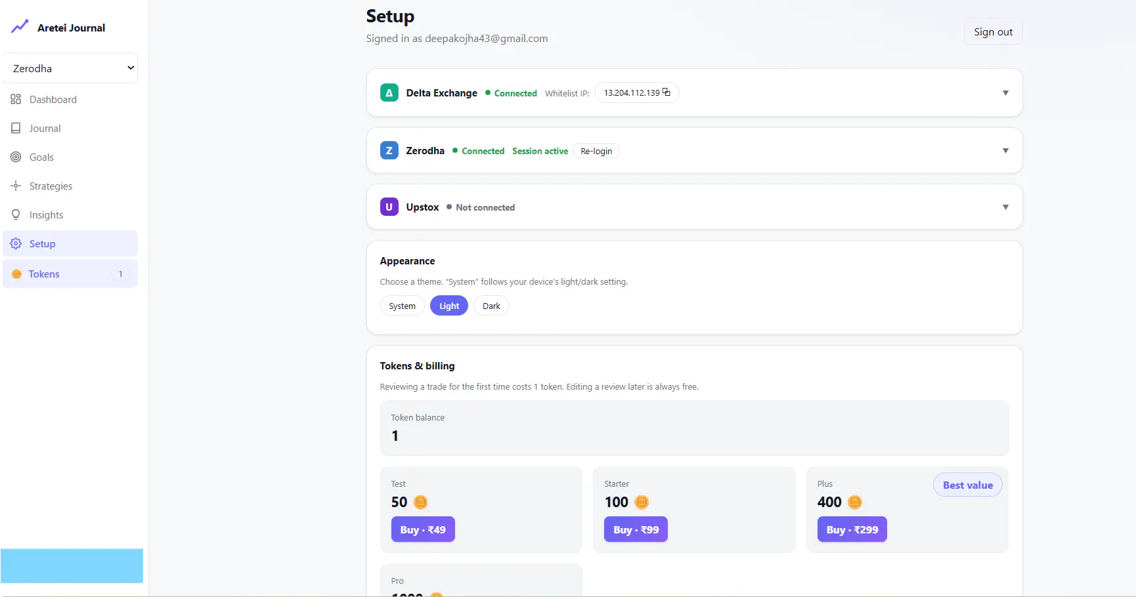Click the 13.204.112.139 IP text
1136x597 pixels.
(632, 93)
